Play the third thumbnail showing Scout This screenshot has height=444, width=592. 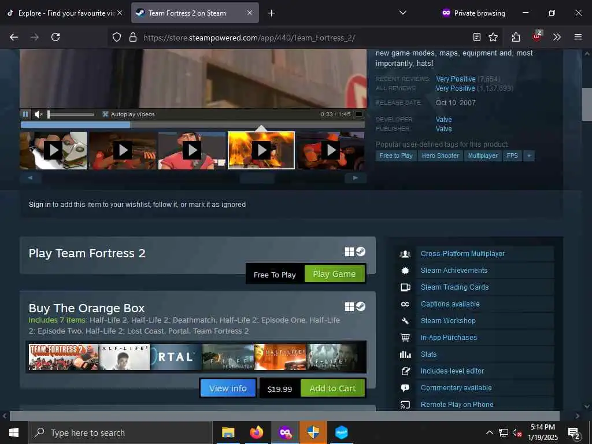pyautogui.click(x=192, y=150)
